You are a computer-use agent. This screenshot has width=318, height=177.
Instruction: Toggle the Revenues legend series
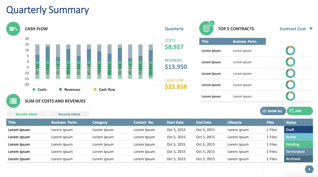(x=69, y=89)
